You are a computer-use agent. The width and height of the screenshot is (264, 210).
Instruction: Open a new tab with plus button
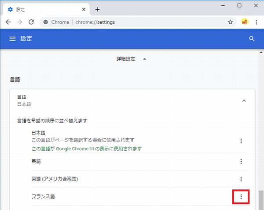click(98, 9)
